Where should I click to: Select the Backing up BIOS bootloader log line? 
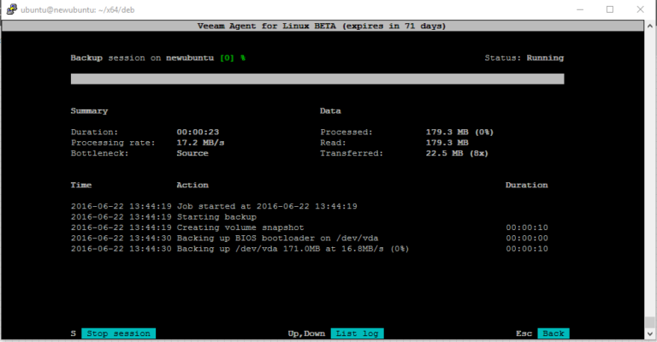pyautogui.click(x=309, y=239)
